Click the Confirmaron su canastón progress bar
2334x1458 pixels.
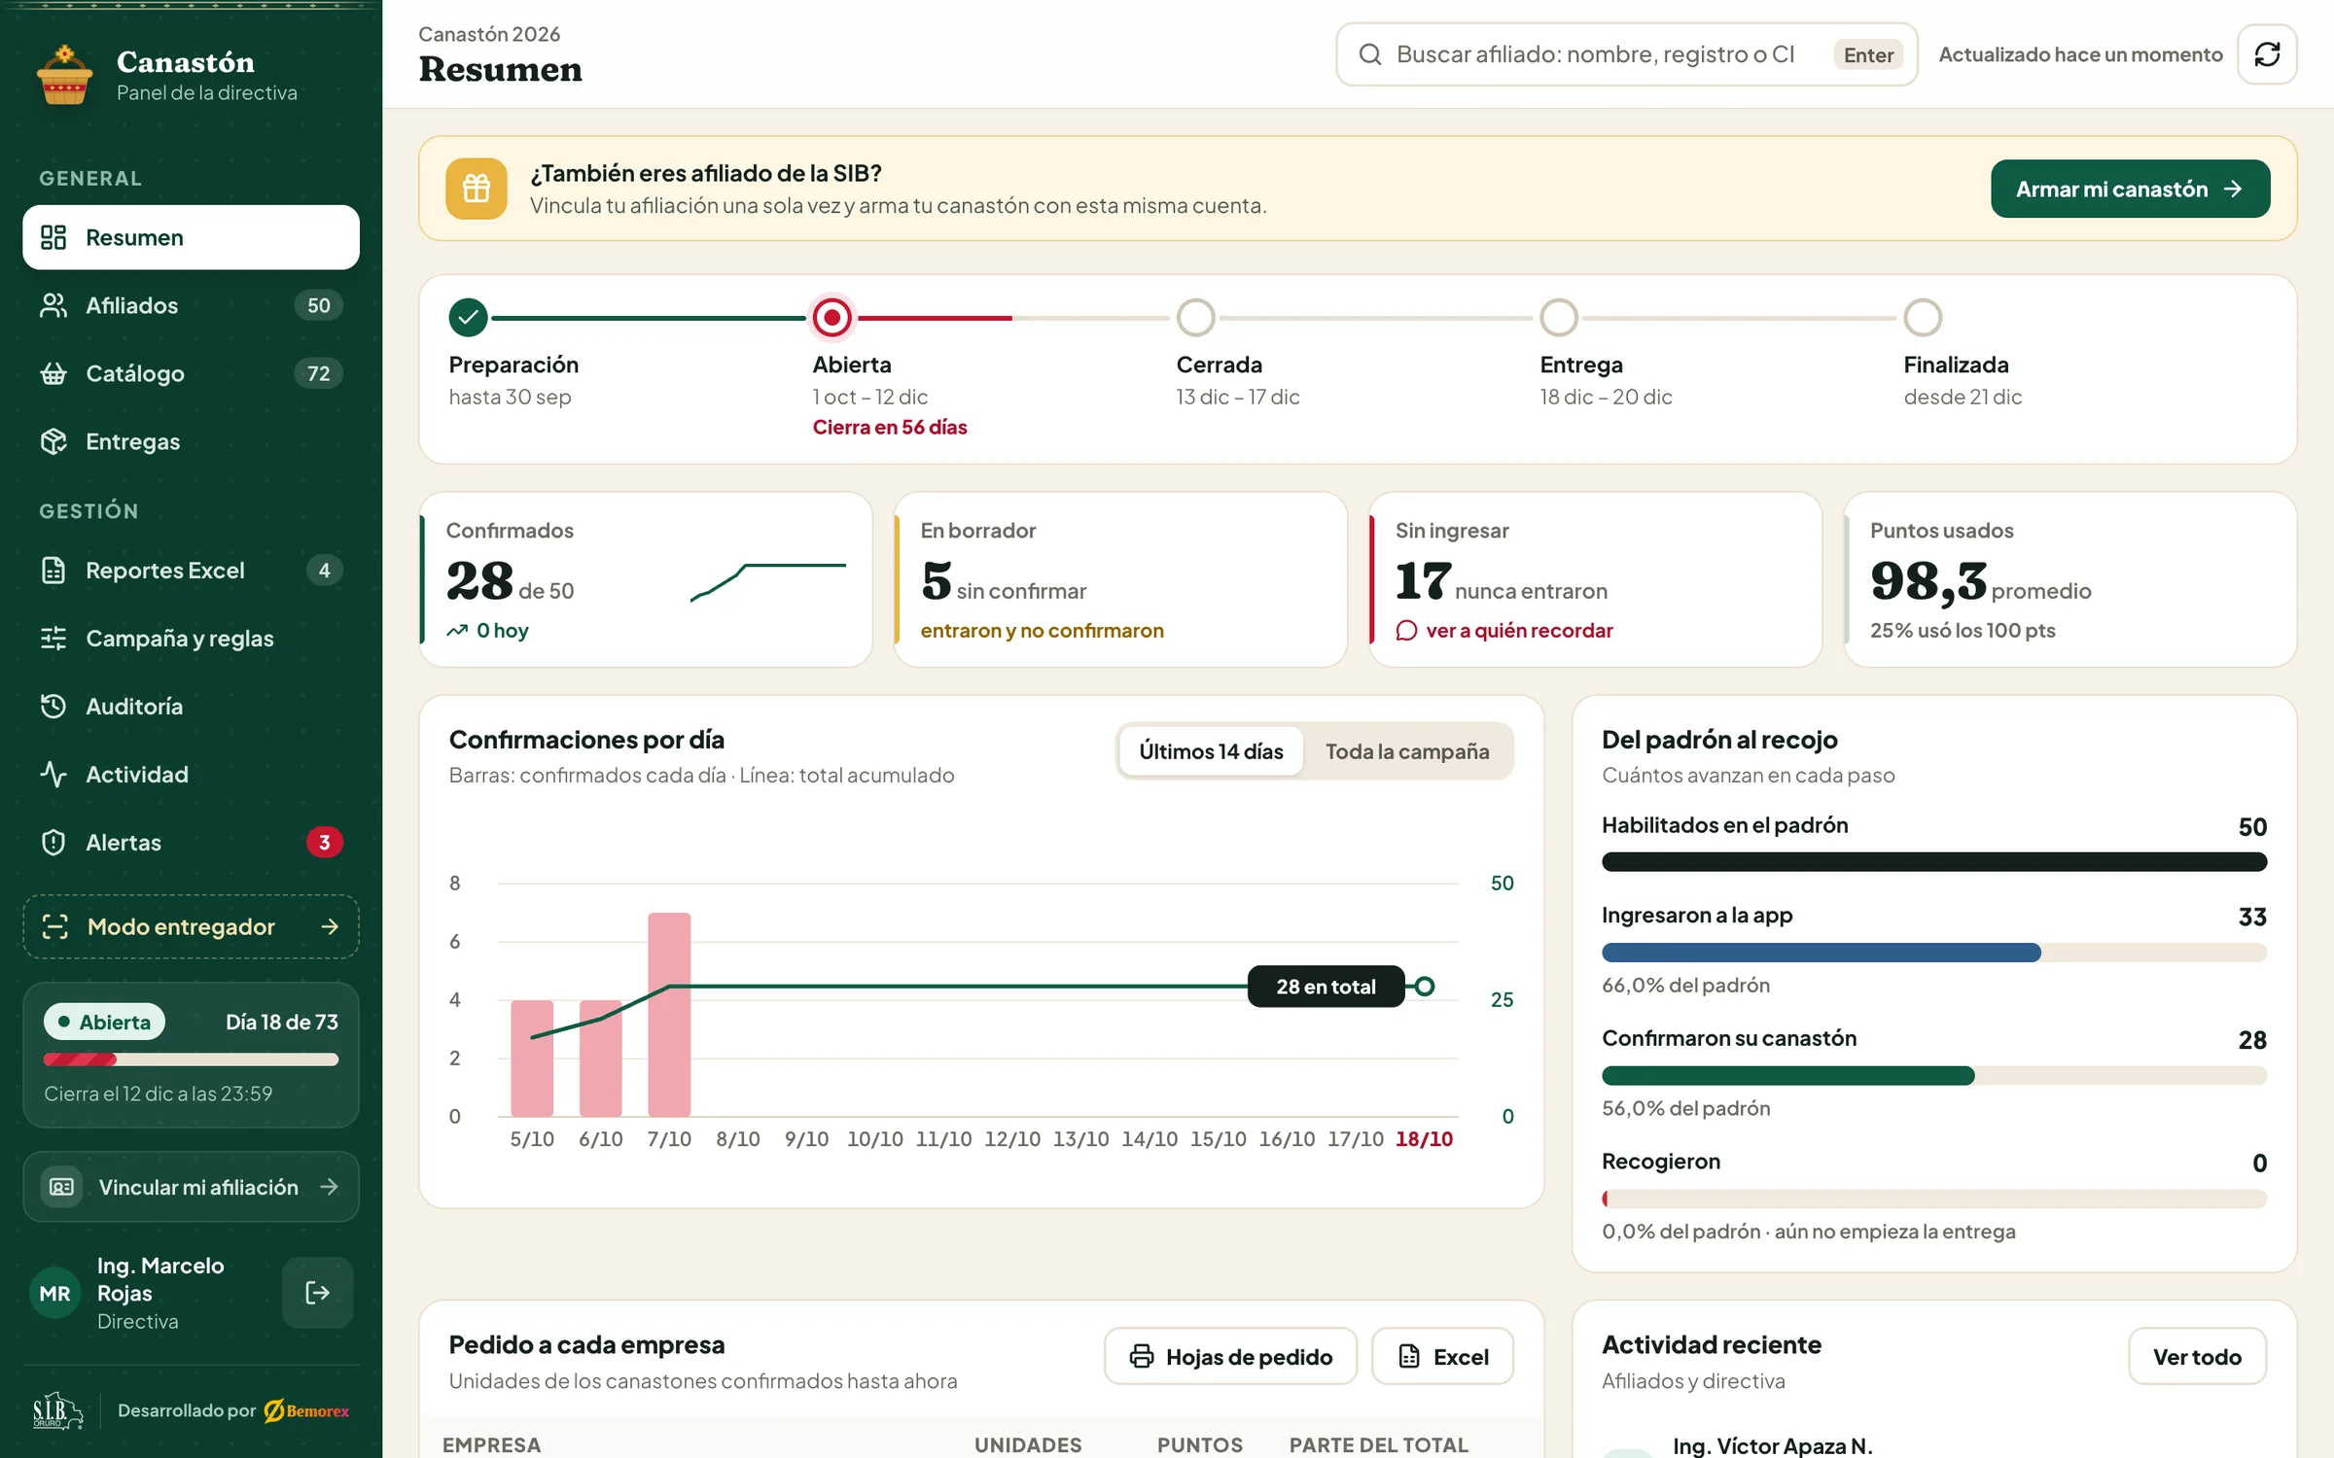[1933, 1075]
